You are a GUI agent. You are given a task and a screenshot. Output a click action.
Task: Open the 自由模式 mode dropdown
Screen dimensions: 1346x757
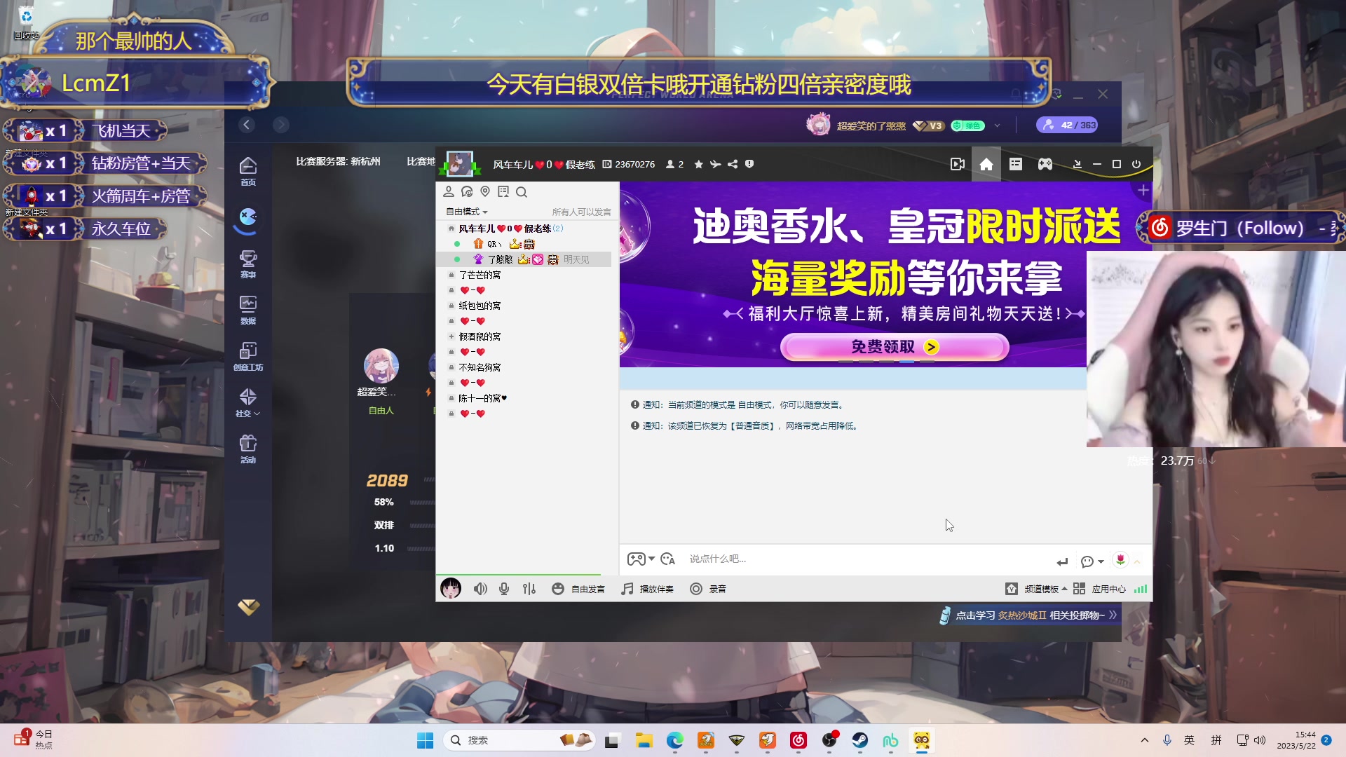[467, 212]
